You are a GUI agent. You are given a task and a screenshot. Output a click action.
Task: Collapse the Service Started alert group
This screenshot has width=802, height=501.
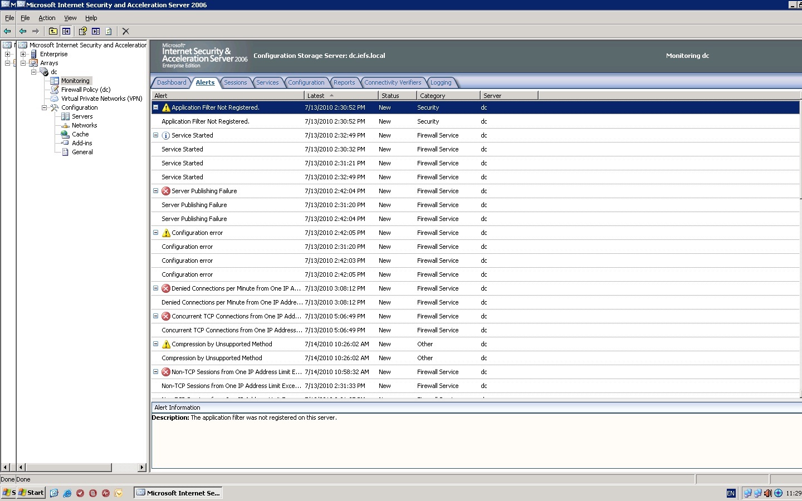point(156,135)
